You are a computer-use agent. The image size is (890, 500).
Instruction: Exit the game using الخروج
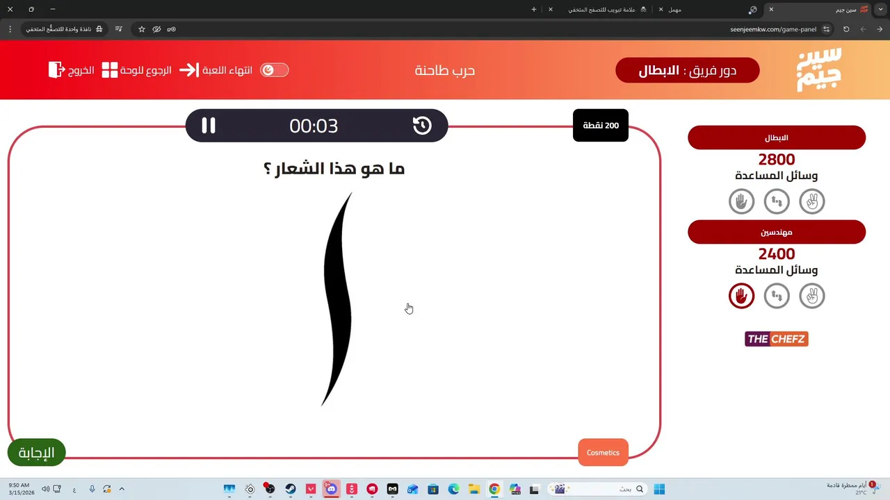(72, 70)
